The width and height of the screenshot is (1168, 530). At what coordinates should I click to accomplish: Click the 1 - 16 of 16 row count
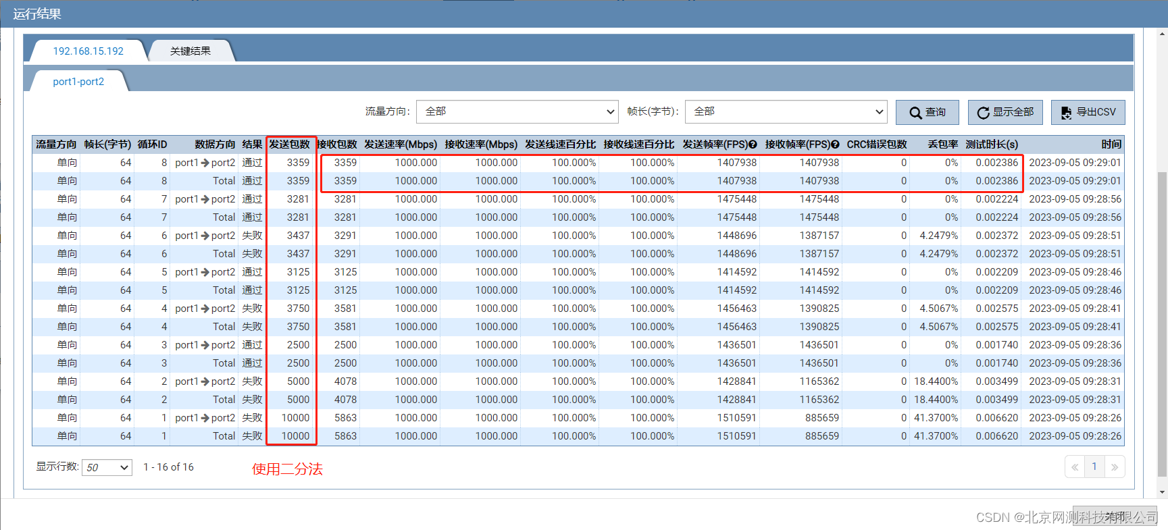(168, 467)
